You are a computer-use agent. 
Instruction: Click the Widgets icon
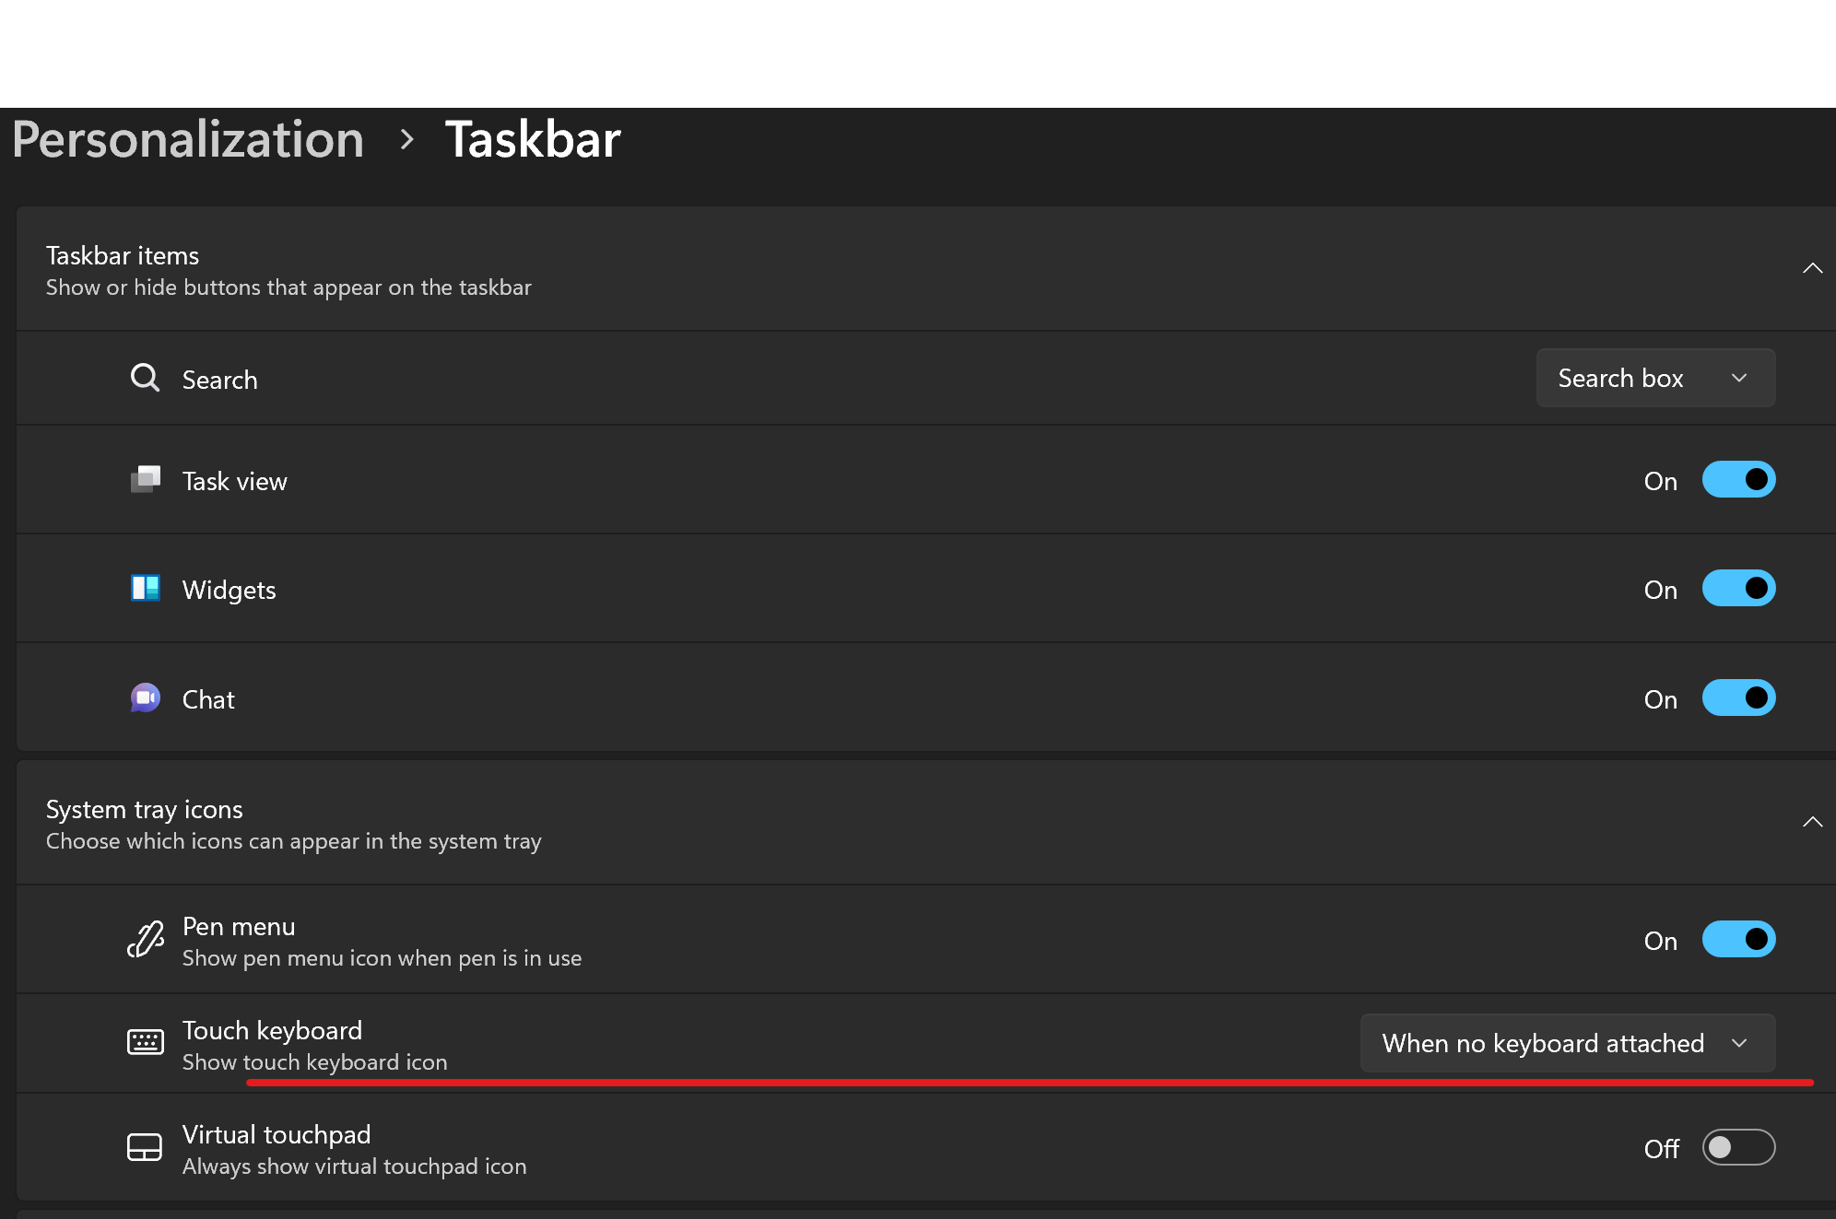point(145,588)
